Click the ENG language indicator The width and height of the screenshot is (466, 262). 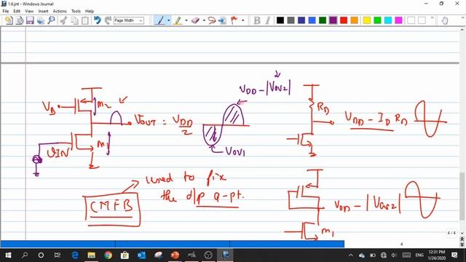click(x=419, y=255)
